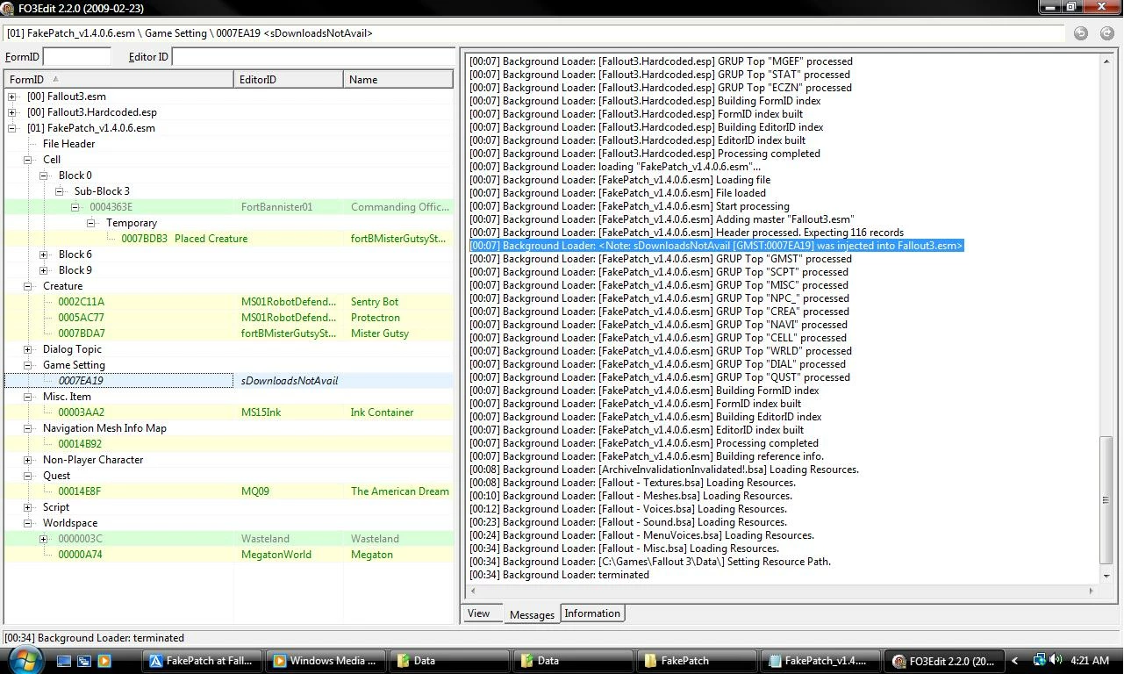The width and height of the screenshot is (1124, 674).
Task: Click the highlighted sDownloadsNotAvail injected note message
Action: 717,246
